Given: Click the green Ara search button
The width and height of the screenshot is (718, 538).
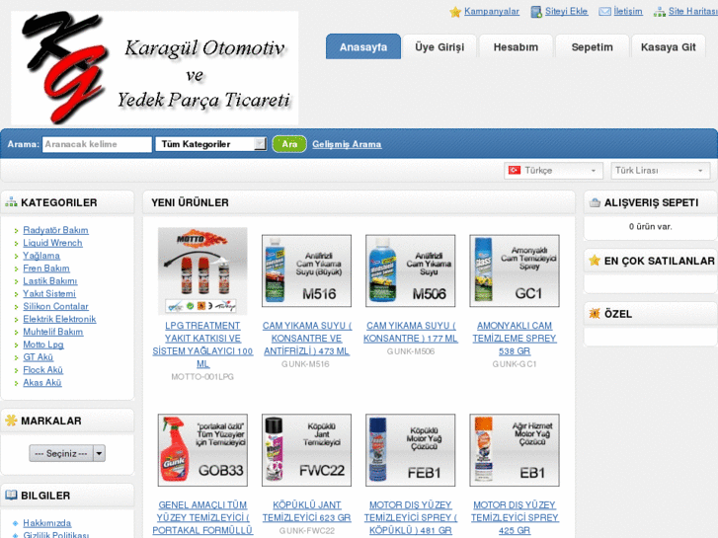Looking at the screenshot, I should (x=289, y=144).
